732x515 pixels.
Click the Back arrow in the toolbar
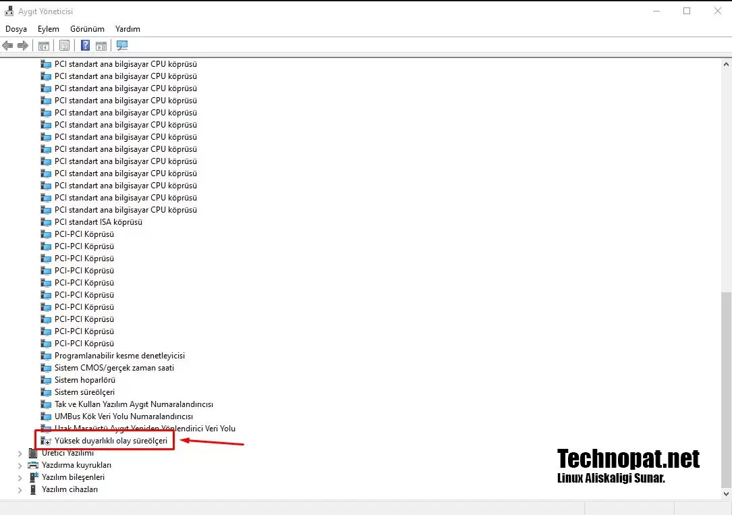coord(7,45)
